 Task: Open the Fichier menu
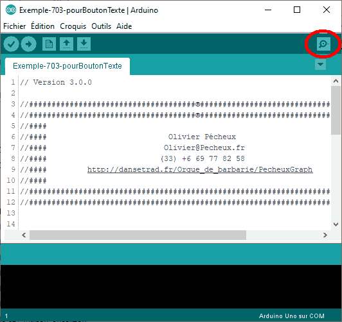pos(14,26)
